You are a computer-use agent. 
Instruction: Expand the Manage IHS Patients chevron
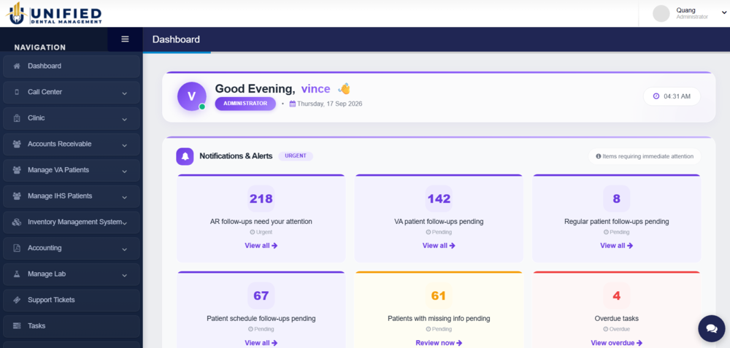point(124,198)
